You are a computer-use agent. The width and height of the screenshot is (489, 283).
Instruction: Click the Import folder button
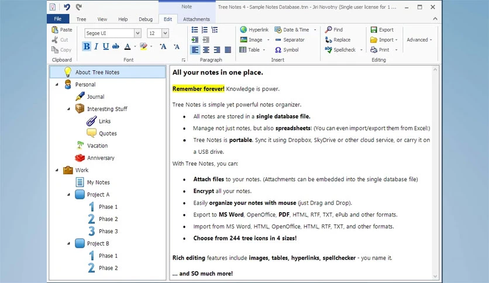tap(382, 40)
